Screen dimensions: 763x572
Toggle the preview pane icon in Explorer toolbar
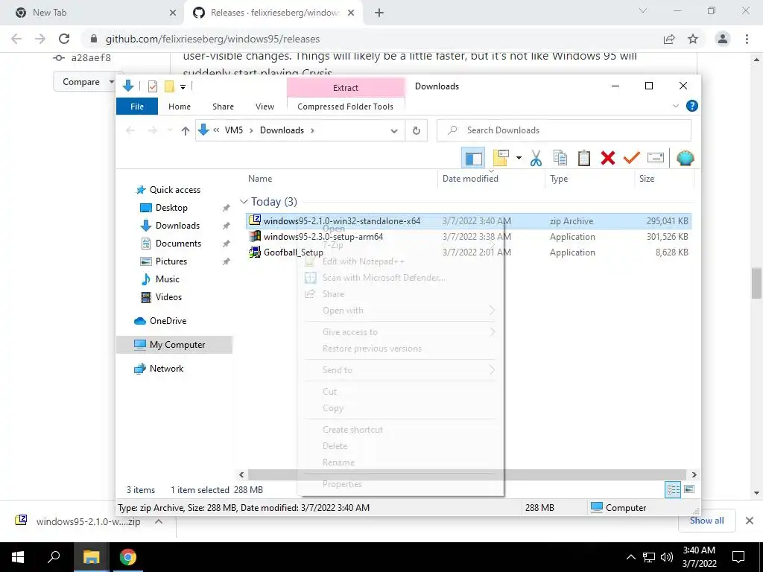point(473,158)
